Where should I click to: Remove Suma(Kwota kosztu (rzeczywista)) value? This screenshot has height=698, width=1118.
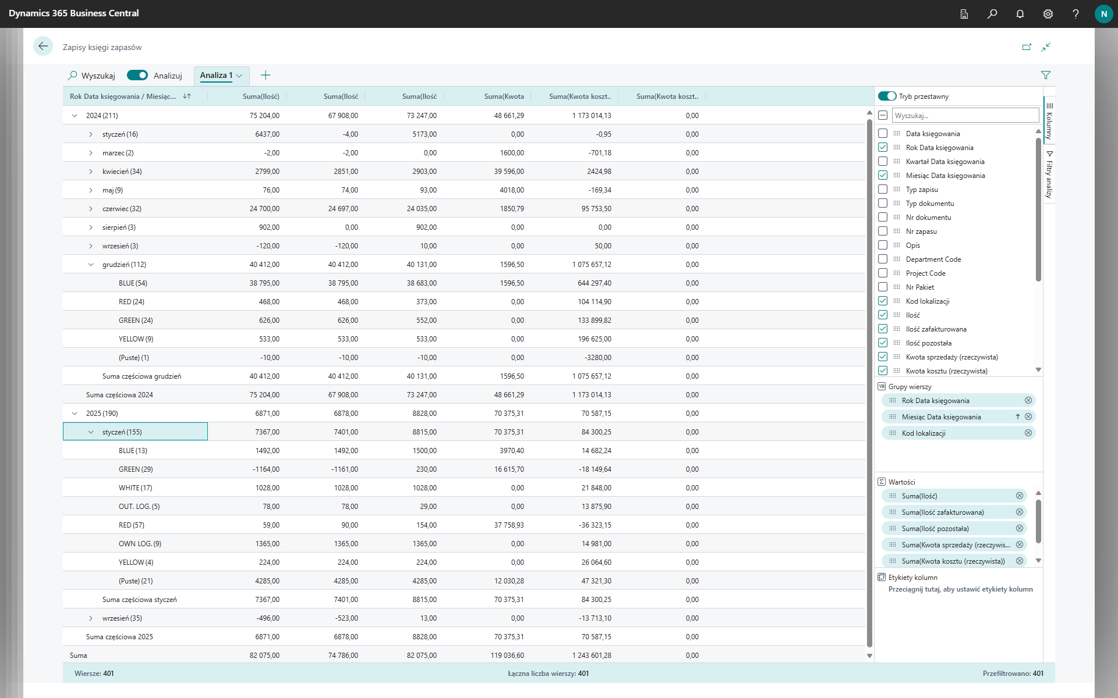[1020, 561]
